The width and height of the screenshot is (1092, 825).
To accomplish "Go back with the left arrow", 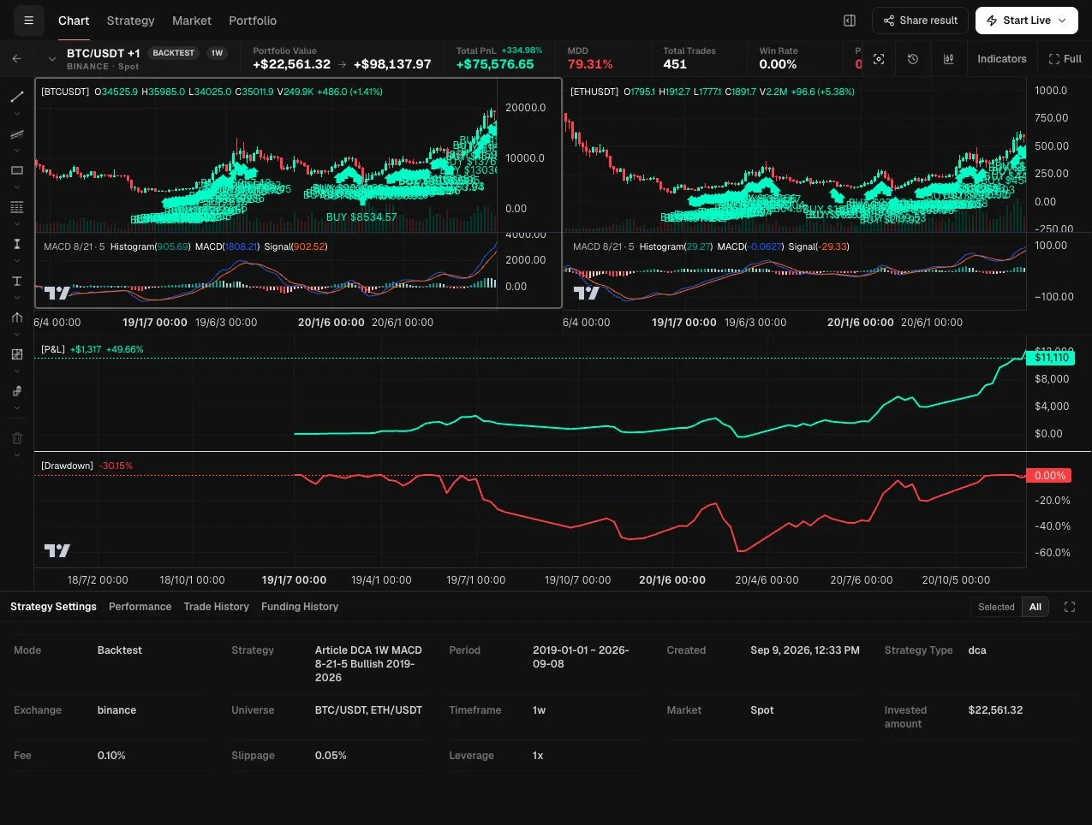I will click(16, 59).
